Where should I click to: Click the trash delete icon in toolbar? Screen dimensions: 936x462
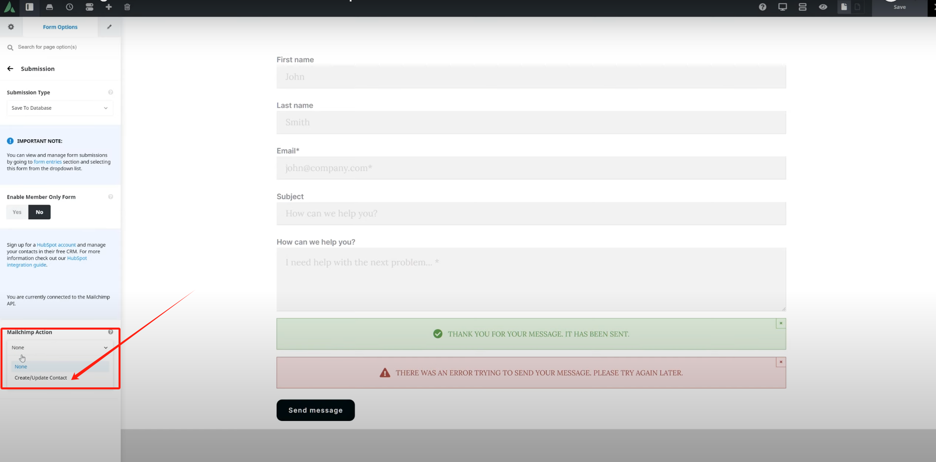(x=127, y=7)
